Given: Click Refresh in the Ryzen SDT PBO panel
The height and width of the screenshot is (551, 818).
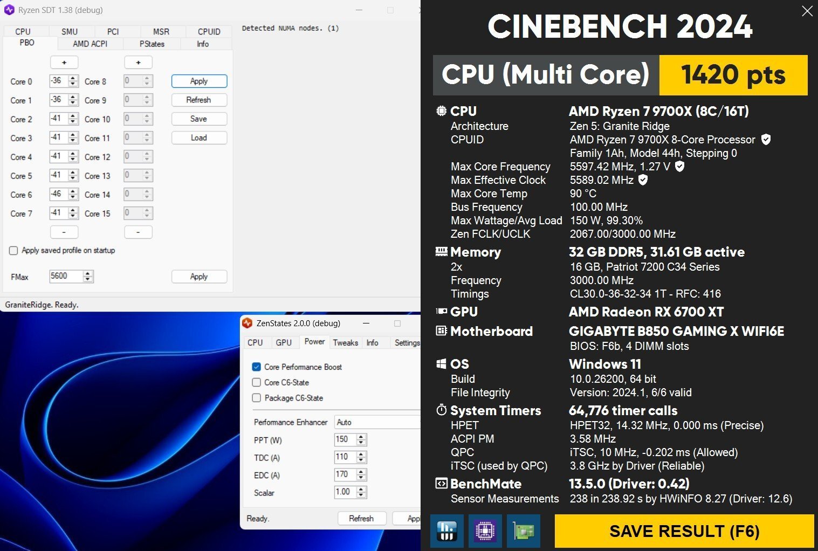Looking at the screenshot, I should [198, 100].
